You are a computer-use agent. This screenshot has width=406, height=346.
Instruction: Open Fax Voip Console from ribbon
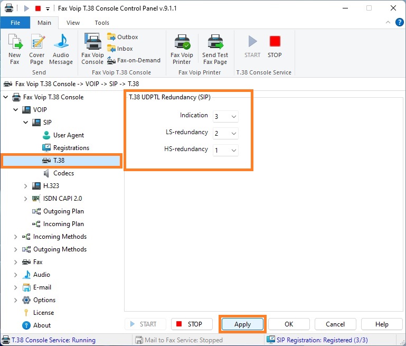[92, 49]
